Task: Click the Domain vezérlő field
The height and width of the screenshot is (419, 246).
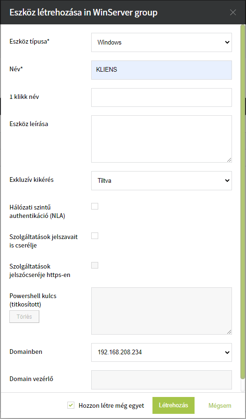Action: (161, 380)
